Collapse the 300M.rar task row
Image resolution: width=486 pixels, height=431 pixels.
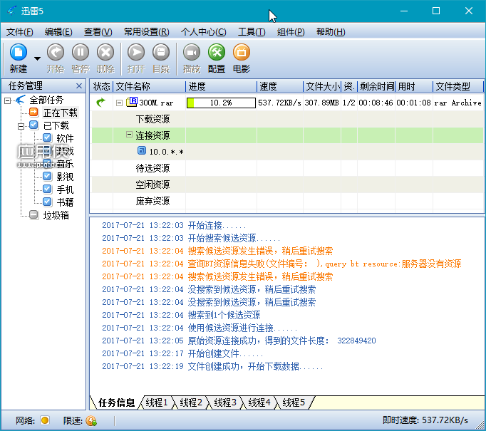click(x=119, y=103)
